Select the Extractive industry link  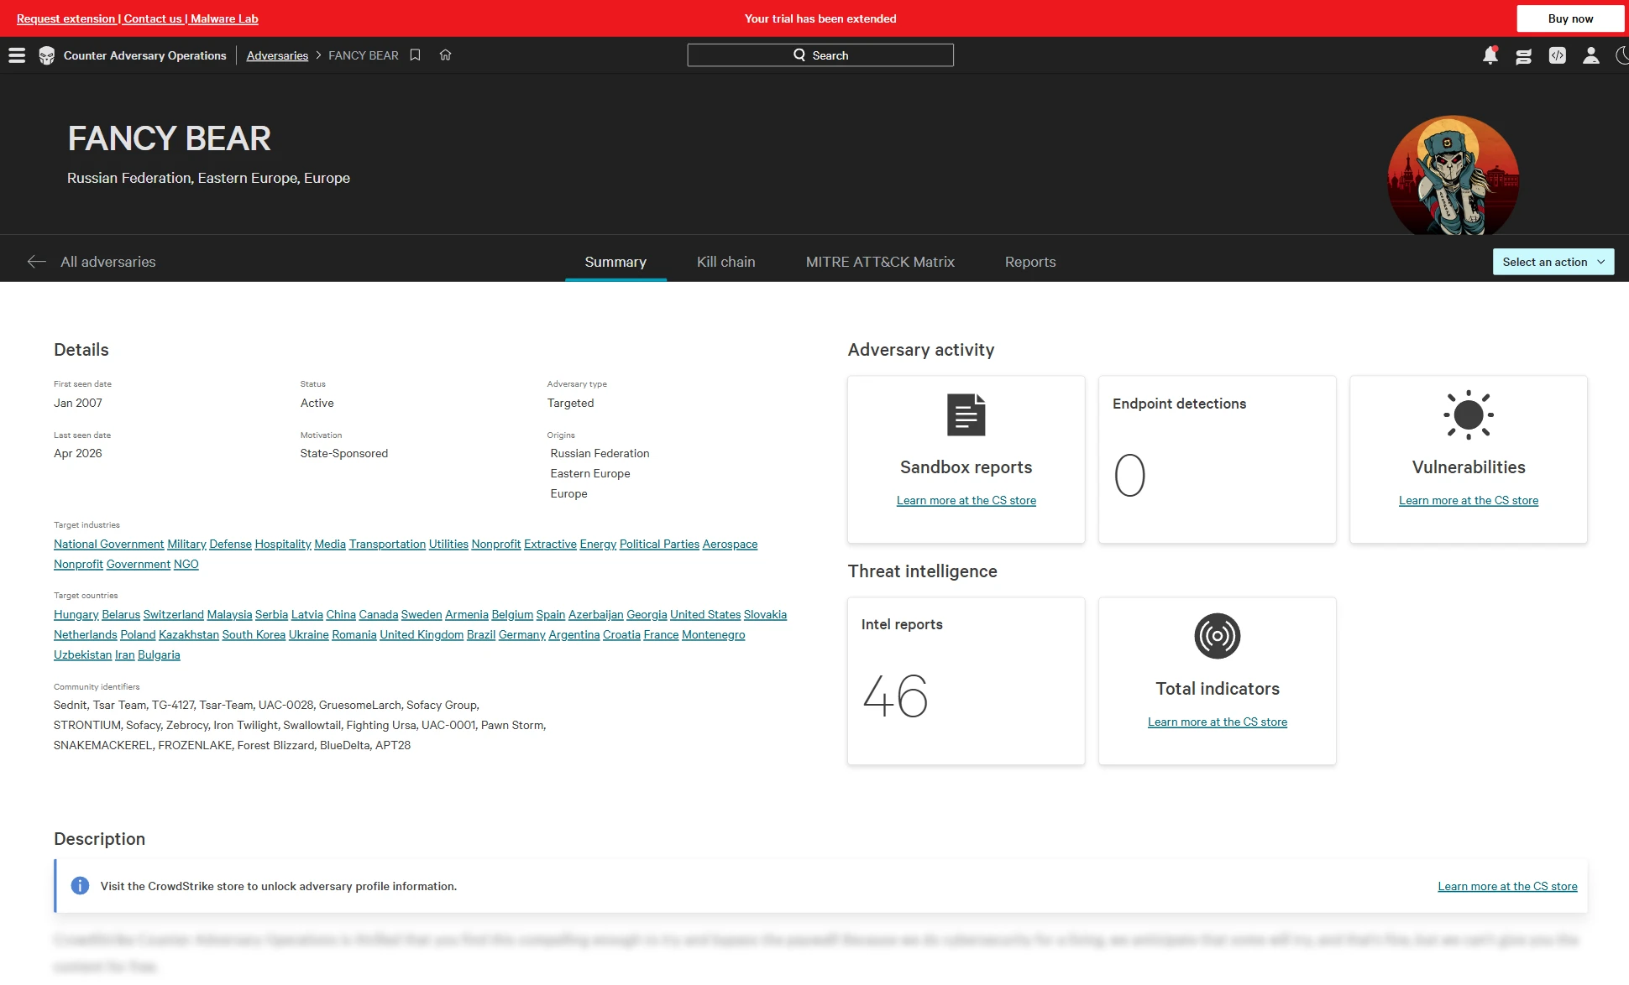coord(550,544)
